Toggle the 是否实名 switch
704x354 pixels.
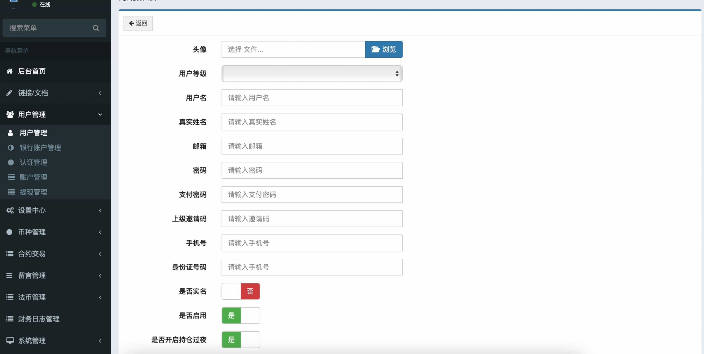(x=241, y=291)
